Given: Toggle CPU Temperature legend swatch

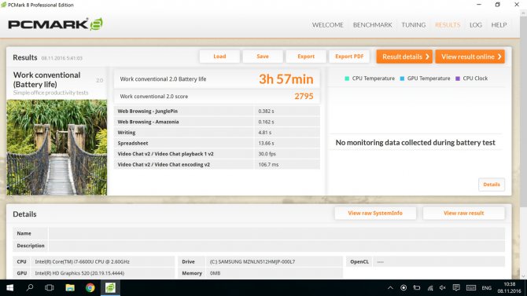Looking at the screenshot, I should [x=347, y=79].
